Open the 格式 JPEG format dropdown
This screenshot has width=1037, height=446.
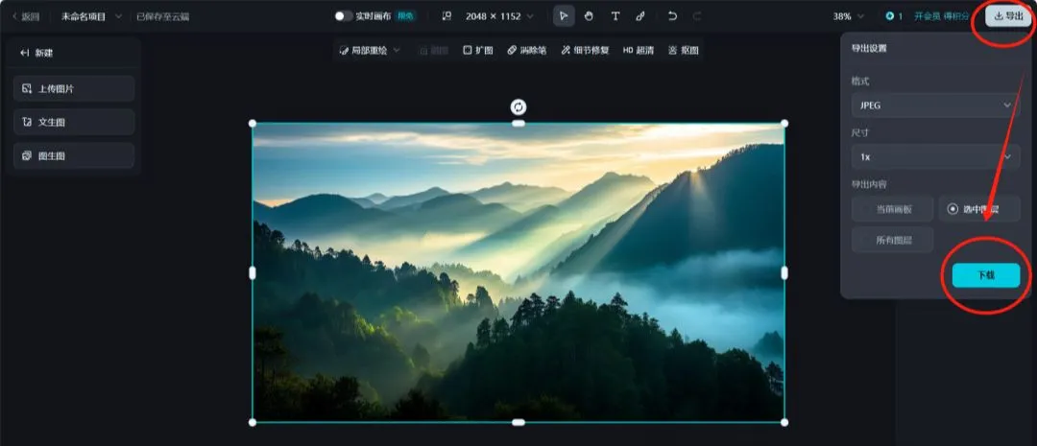tap(935, 106)
